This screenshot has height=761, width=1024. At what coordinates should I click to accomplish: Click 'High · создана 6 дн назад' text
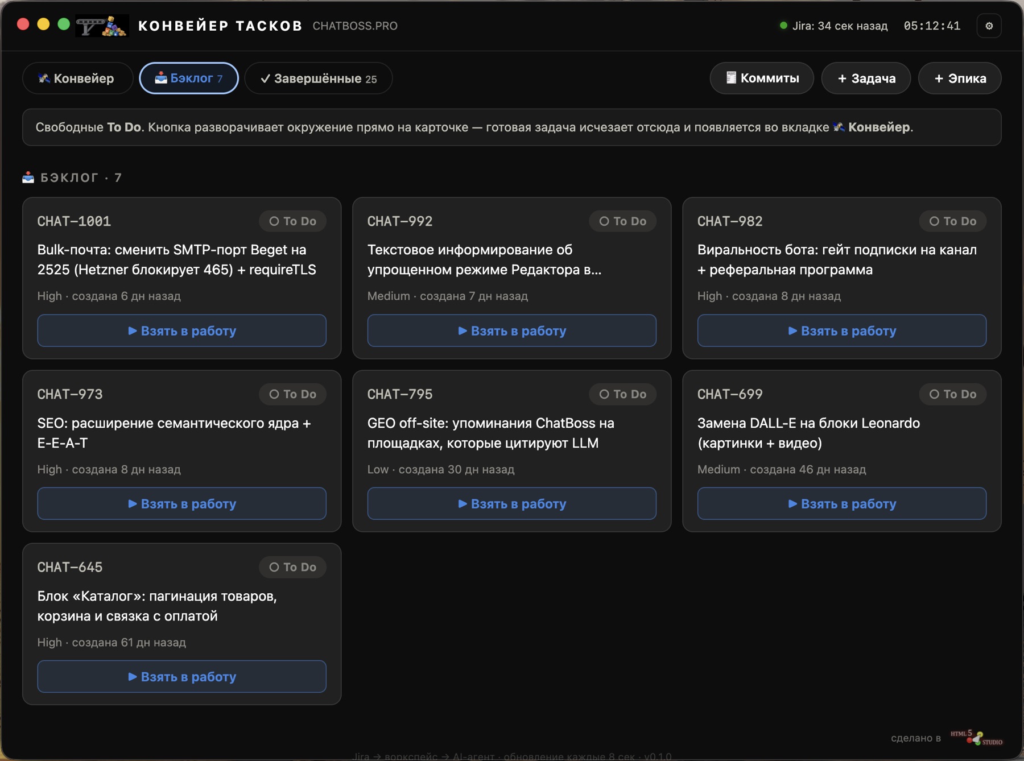coord(109,296)
